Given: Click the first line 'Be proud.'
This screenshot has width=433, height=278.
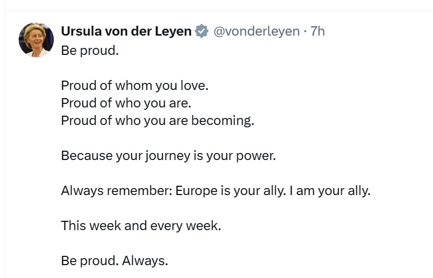Looking at the screenshot, I should point(90,51).
